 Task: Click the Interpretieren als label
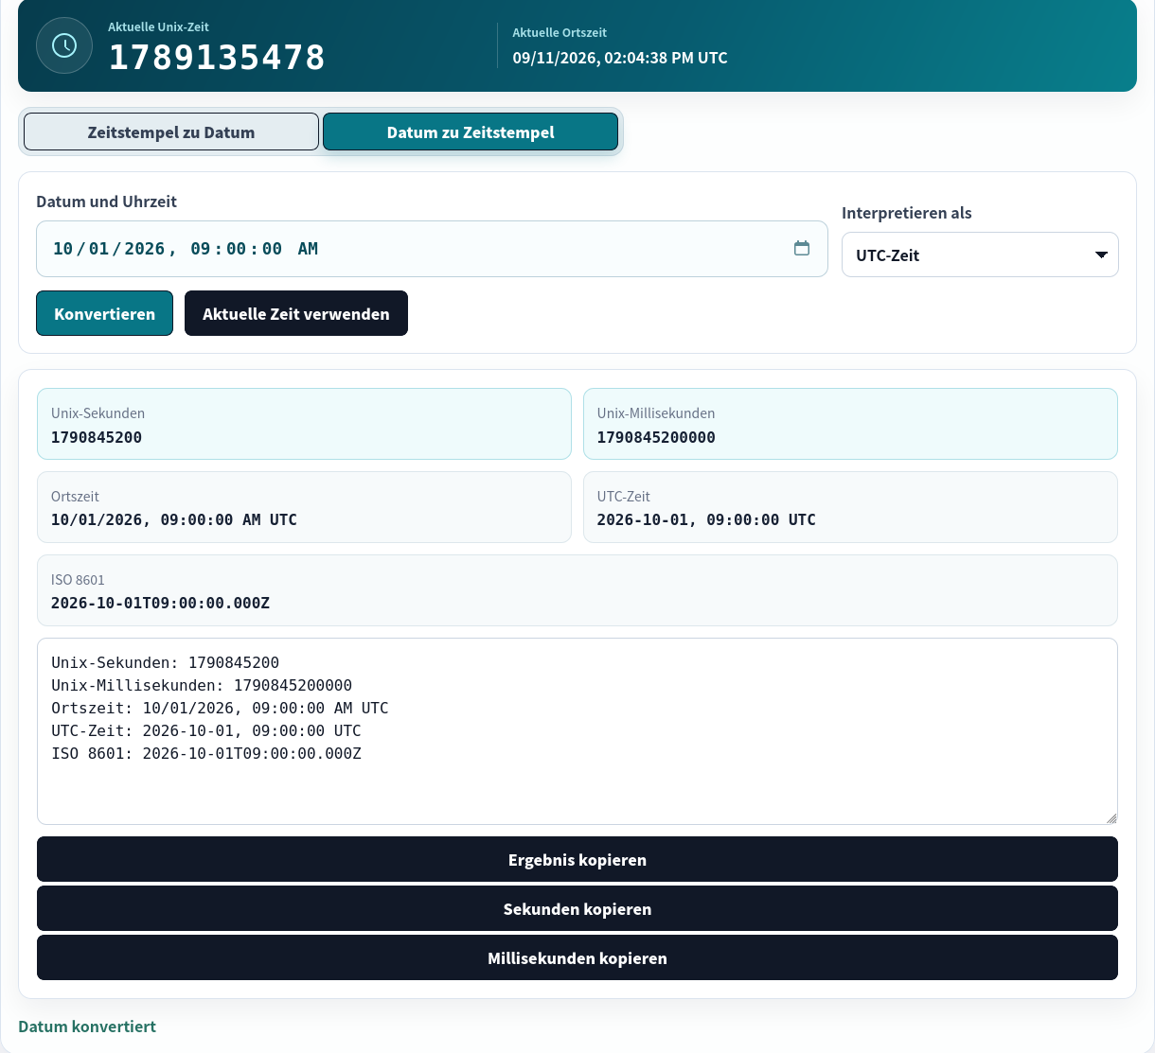click(x=907, y=213)
